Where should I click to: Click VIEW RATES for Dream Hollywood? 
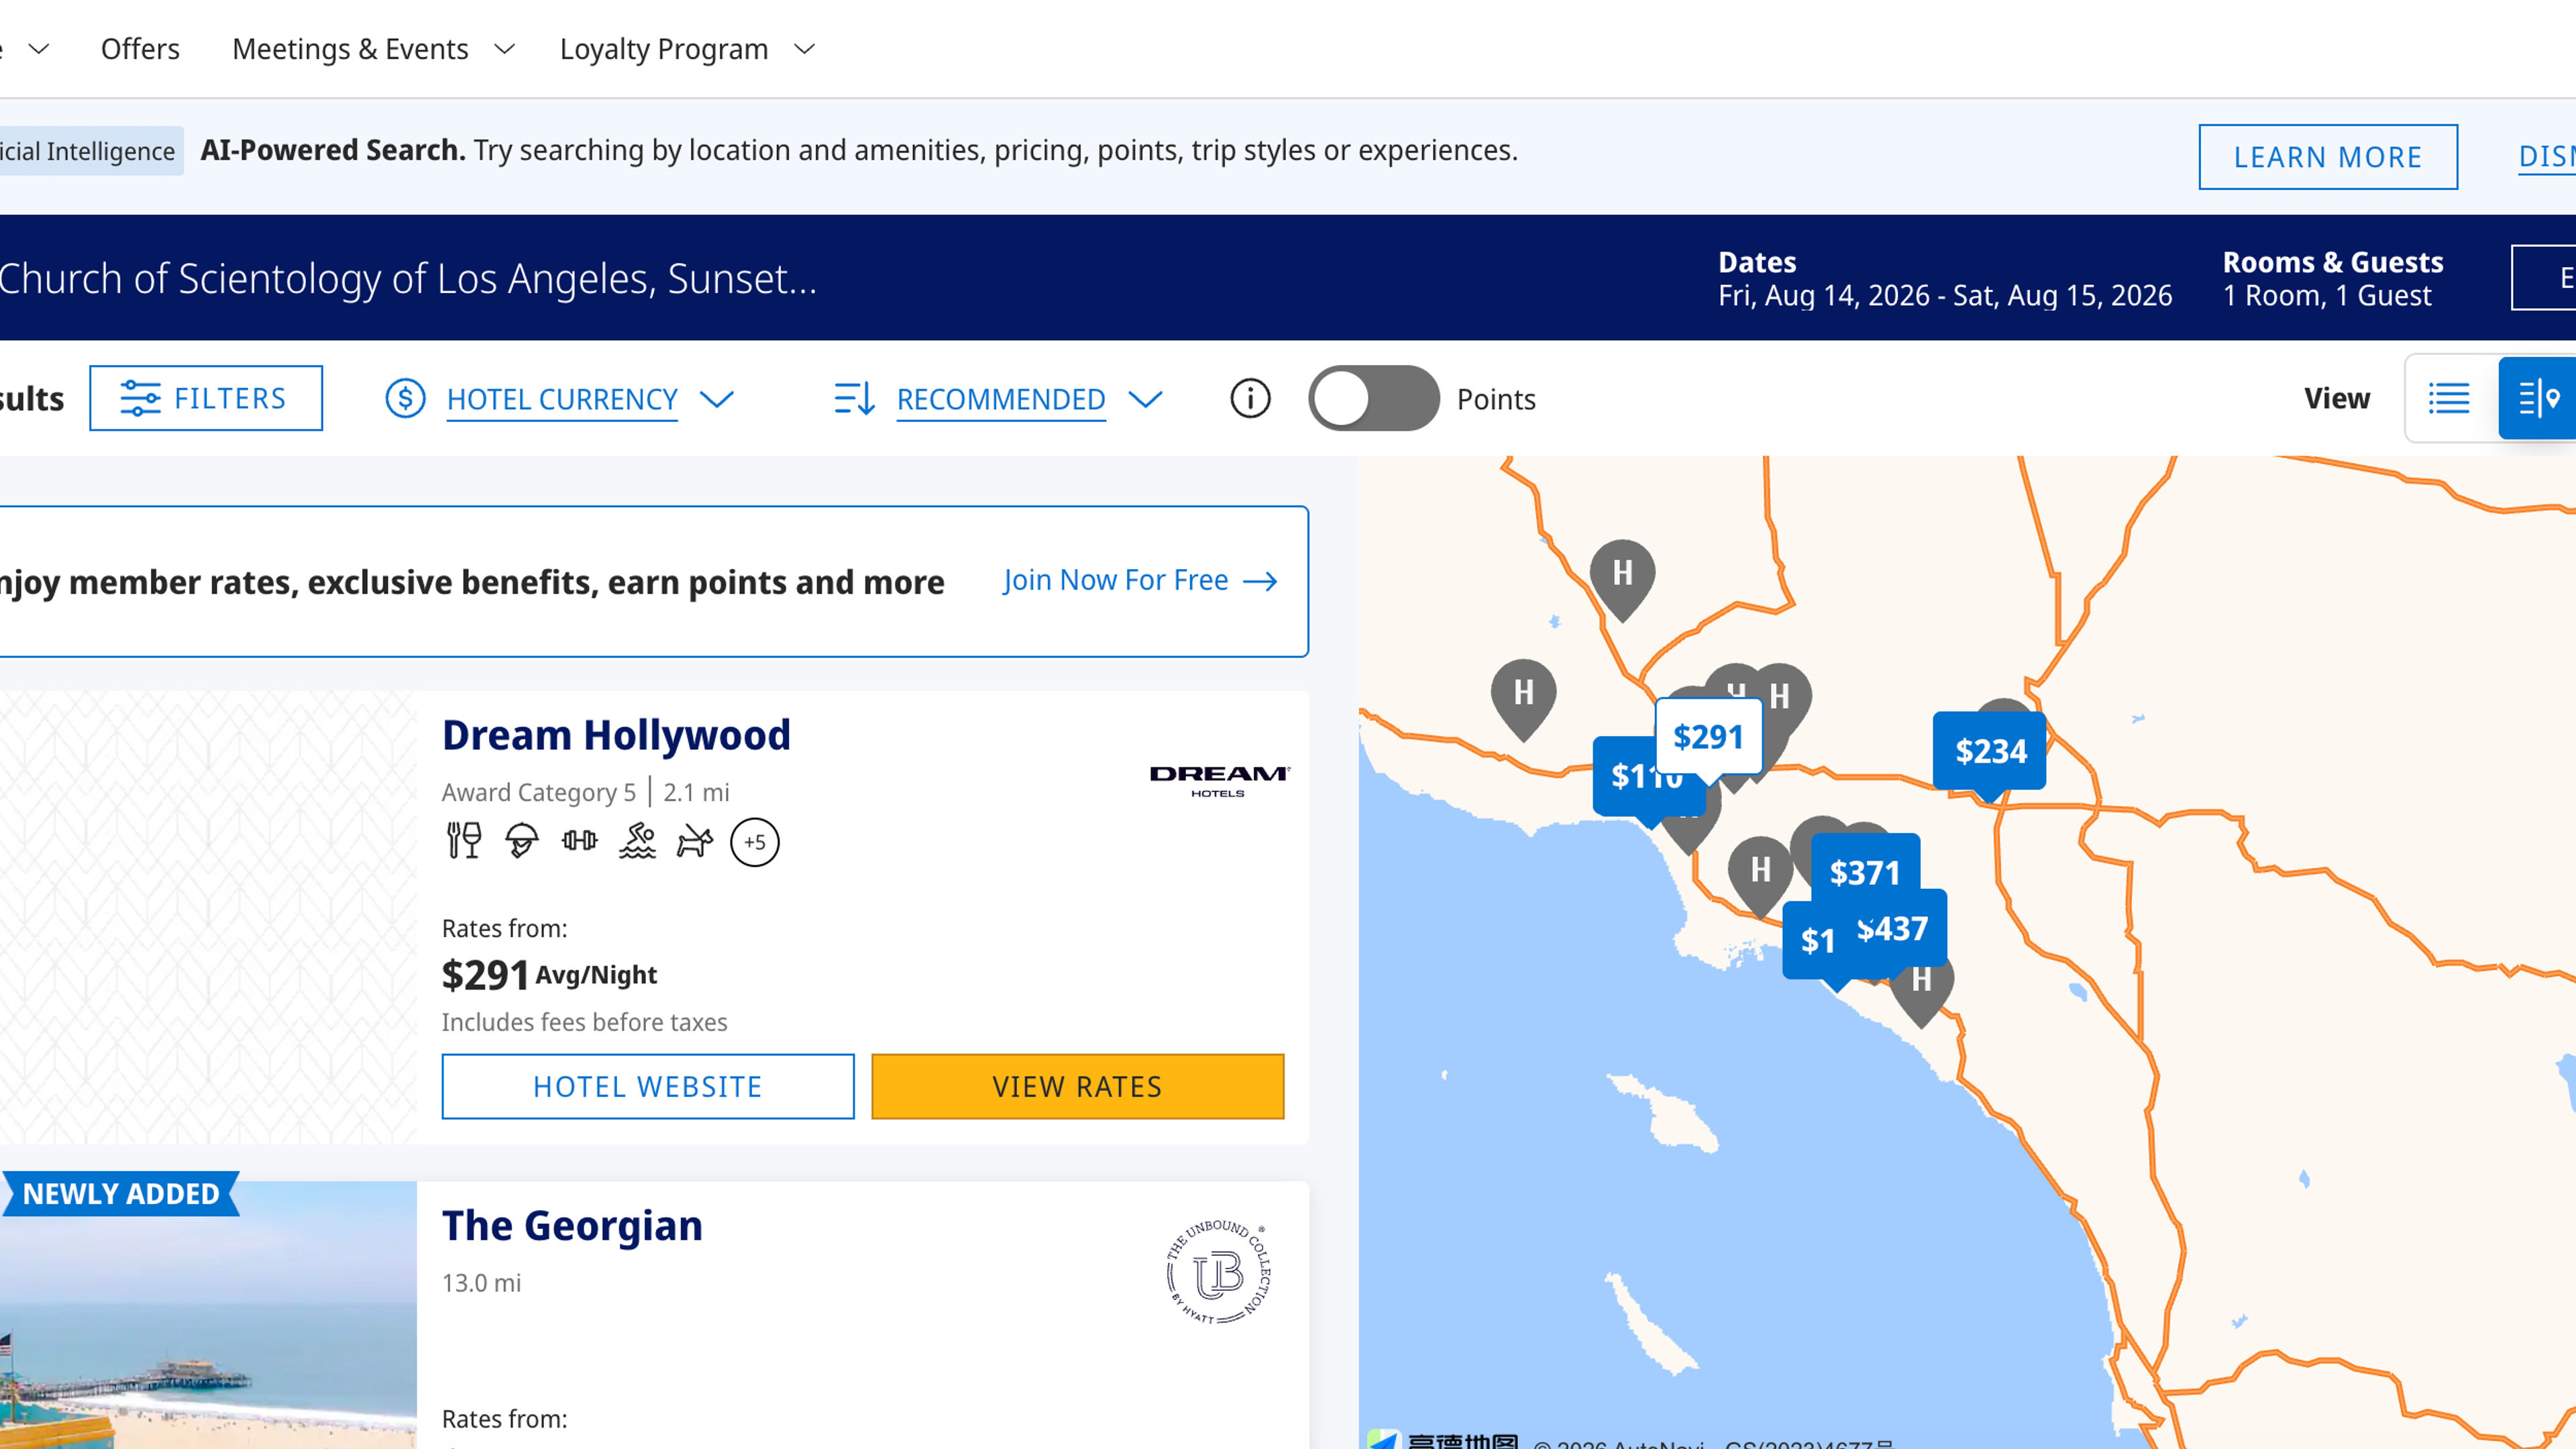coord(1078,1086)
